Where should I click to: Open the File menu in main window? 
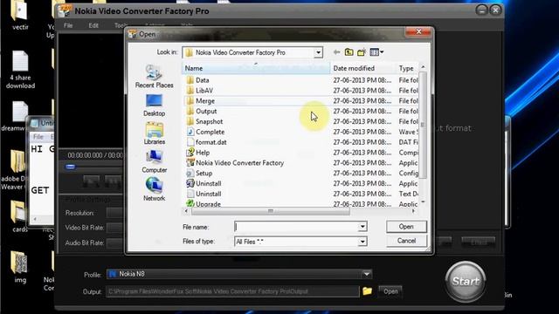click(x=68, y=25)
